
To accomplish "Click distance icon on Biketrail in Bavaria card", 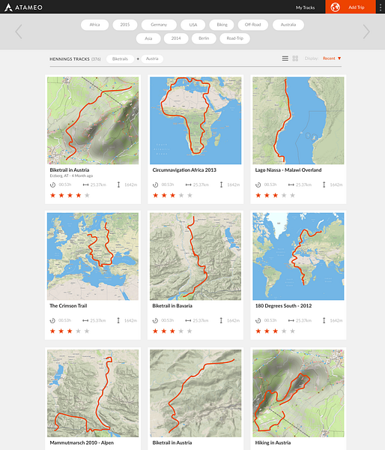I will click(x=188, y=320).
